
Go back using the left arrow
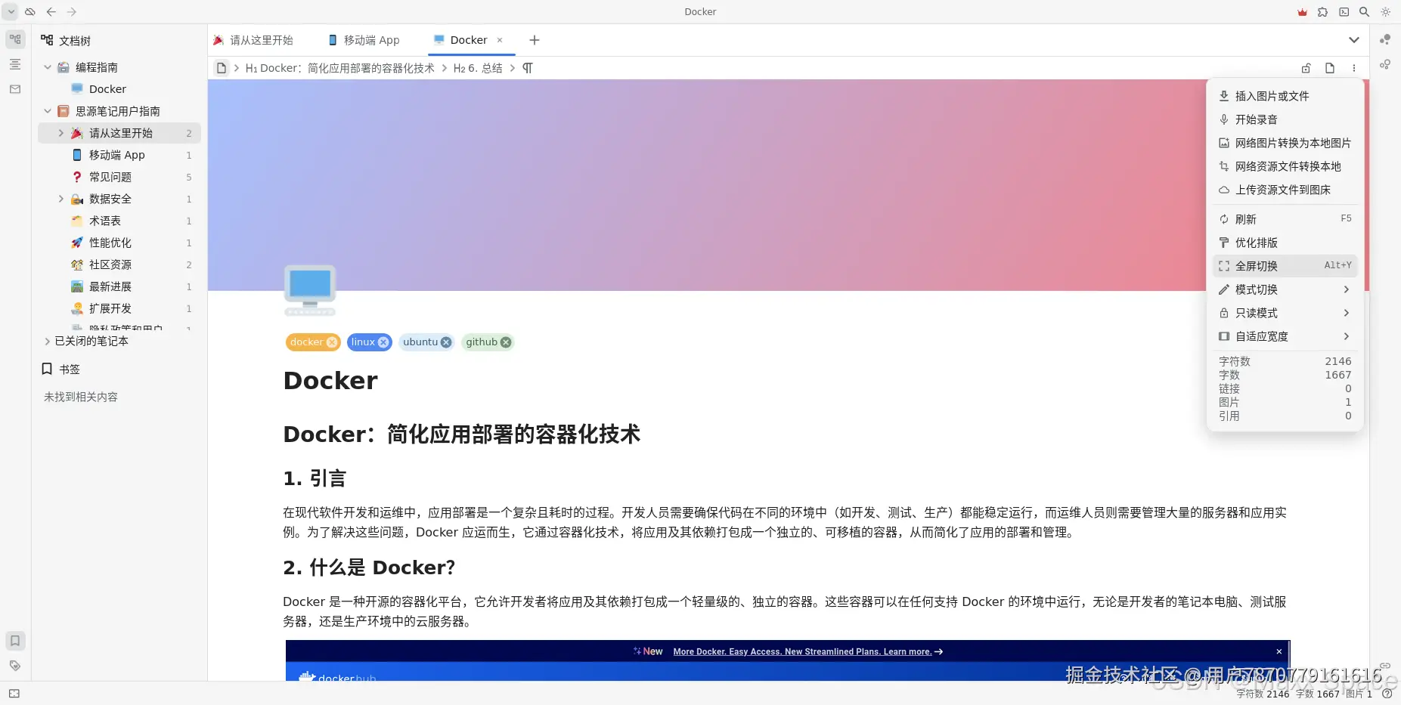click(51, 12)
